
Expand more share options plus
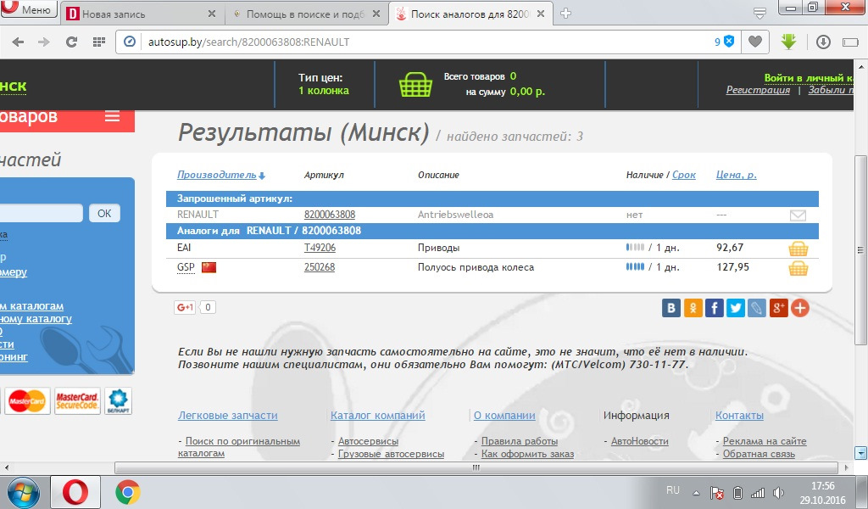pyautogui.click(x=800, y=308)
